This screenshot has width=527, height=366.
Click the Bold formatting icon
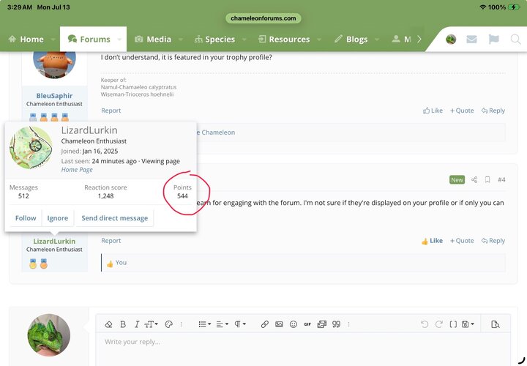(x=123, y=324)
